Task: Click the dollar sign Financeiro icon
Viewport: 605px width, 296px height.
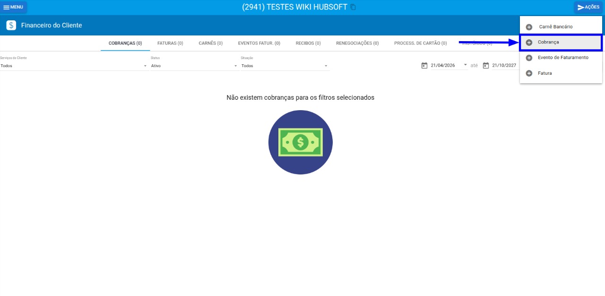Action: click(x=11, y=25)
